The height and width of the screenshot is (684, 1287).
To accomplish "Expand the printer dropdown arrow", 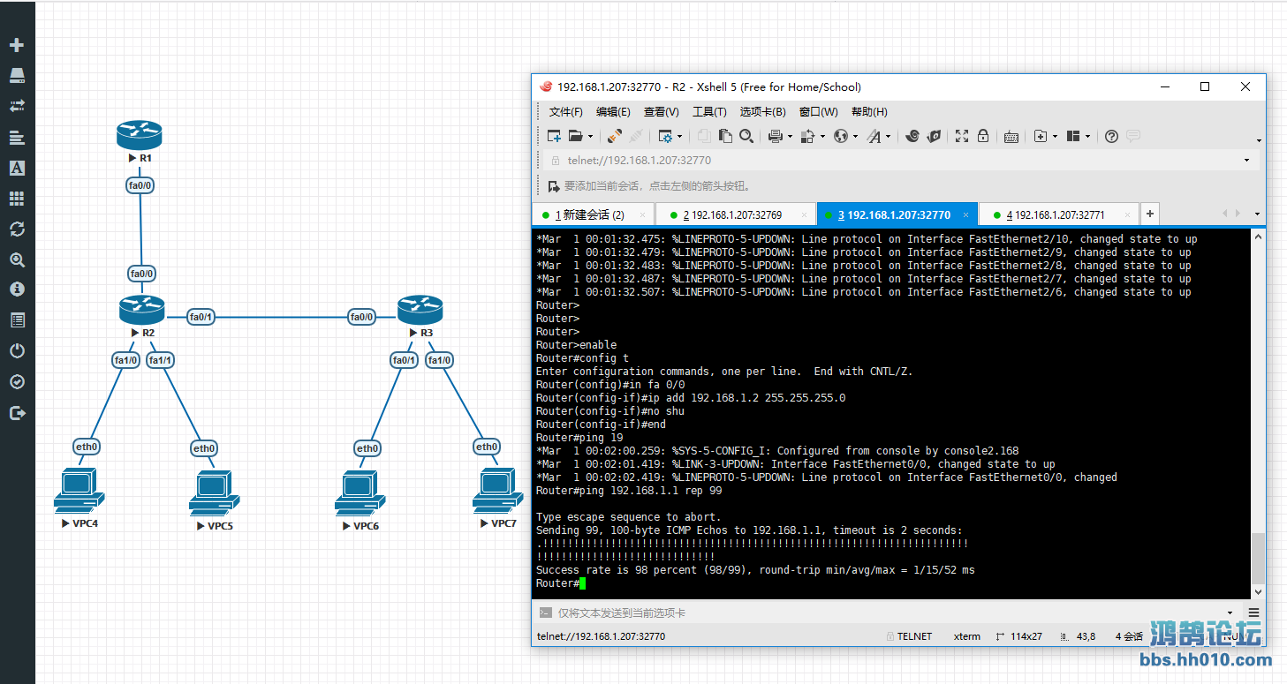I will point(789,137).
